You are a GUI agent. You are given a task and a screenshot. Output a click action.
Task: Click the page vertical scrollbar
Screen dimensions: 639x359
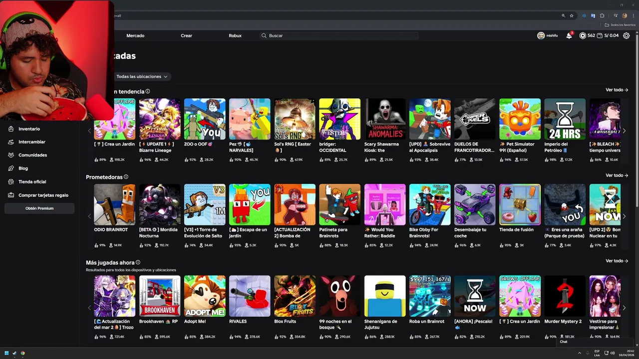pyautogui.click(x=637, y=120)
